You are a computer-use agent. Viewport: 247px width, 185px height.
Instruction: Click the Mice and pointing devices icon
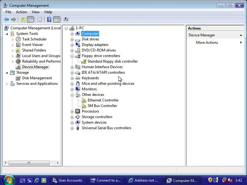pos(78,84)
